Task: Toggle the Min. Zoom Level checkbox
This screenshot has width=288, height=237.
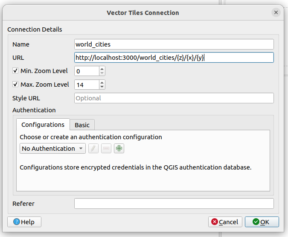Action: click(x=16, y=71)
